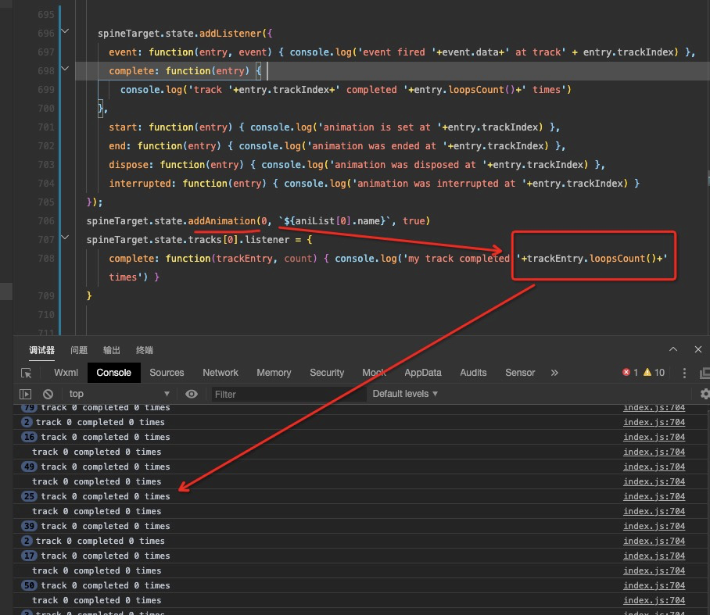Show hidden panels via the chevron overflow
This screenshot has width=710, height=615.
pos(554,373)
